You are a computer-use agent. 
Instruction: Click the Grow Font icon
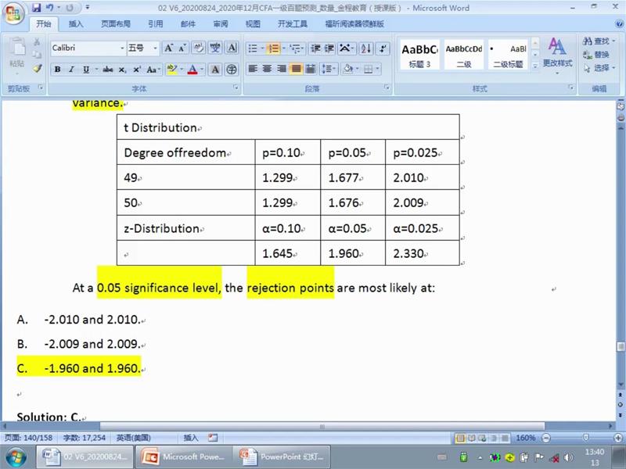(170, 48)
